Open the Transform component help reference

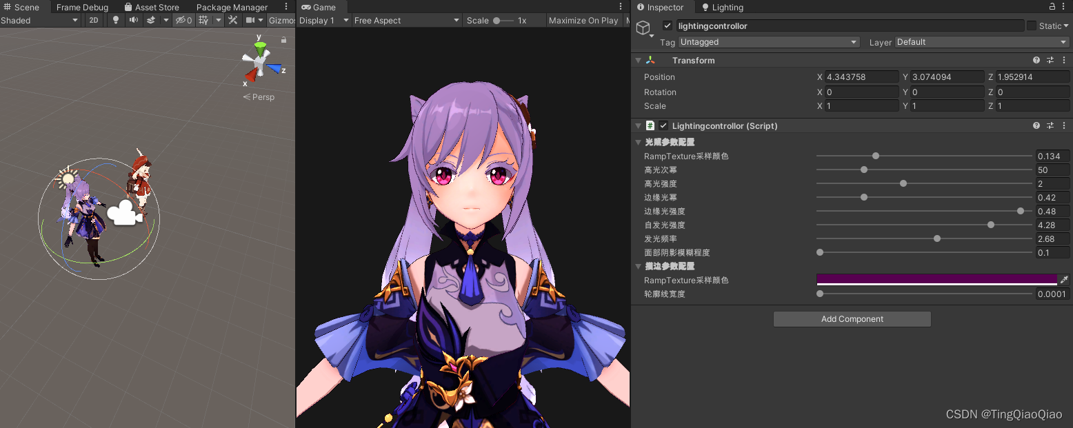tap(1036, 61)
